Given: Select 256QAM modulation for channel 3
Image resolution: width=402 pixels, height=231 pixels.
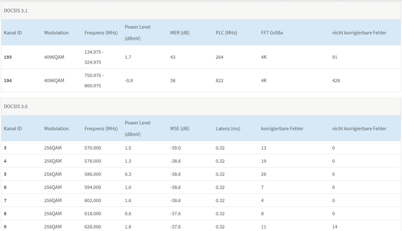Looking at the screenshot, I should tap(53, 148).
